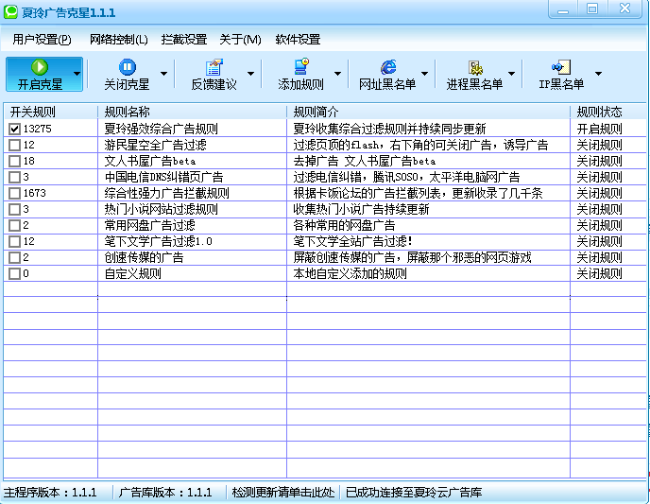Click 检测更新请单击此处 in status bar
The height and width of the screenshot is (504, 650).
[283, 493]
